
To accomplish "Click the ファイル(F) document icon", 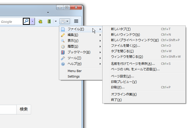I will click(x=63, y=29).
